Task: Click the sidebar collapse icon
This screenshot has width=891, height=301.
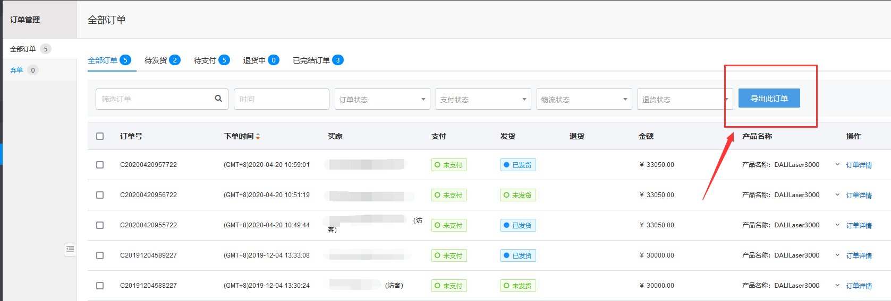Action: click(70, 249)
